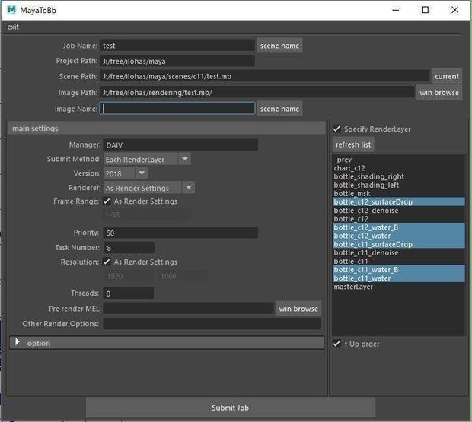Select the bottle_c11 layer
Viewport: 472px width, 422px height.
tap(399, 262)
